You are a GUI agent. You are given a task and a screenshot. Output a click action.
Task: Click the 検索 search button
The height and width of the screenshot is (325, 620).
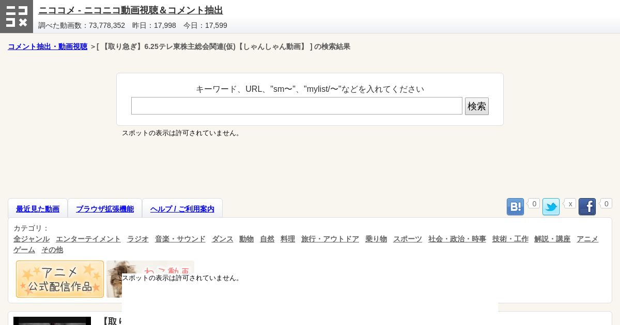(x=476, y=106)
